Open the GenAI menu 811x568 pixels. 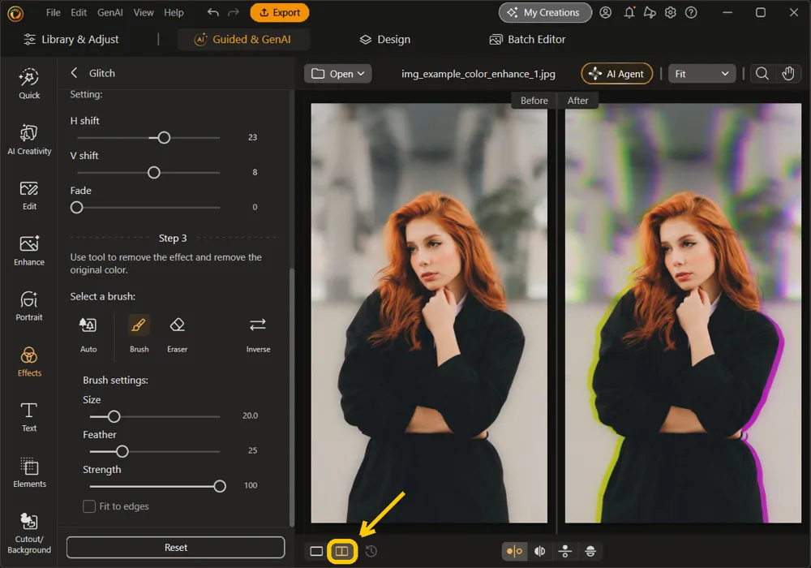coord(110,12)
